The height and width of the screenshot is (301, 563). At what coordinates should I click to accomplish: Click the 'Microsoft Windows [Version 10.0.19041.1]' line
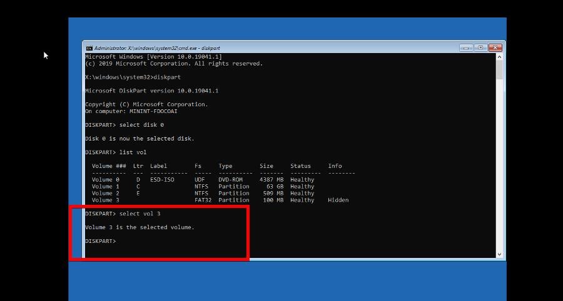(x=153, y=57)
